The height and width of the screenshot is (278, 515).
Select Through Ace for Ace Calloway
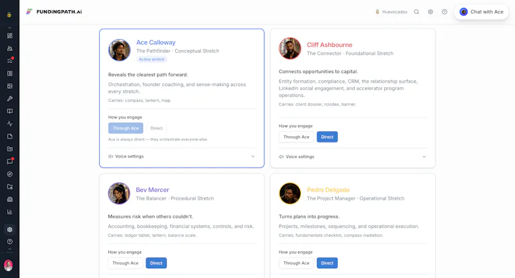click(x=126, y=128)
